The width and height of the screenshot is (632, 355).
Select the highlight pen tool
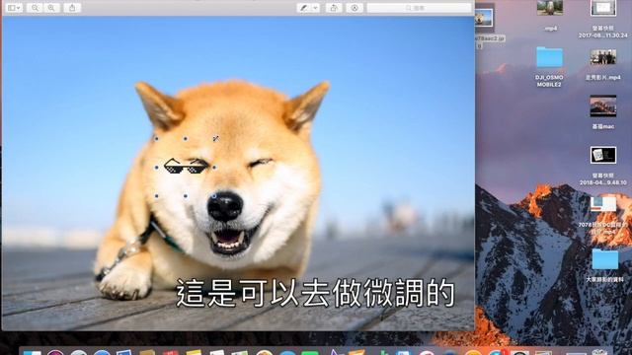[x=303, y=8]
